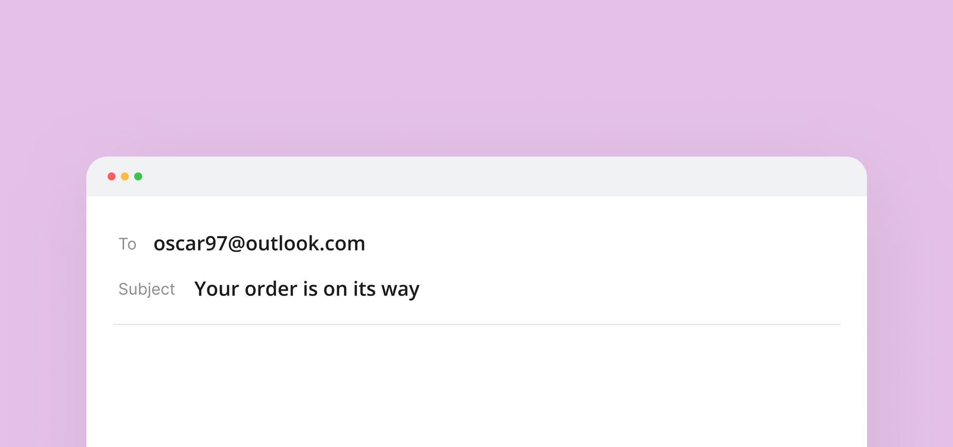Click the "To" field label

coord(127,244)
